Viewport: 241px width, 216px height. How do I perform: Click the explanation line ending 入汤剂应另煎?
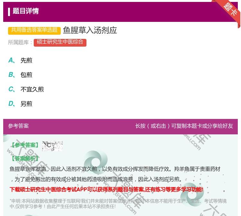97,179
